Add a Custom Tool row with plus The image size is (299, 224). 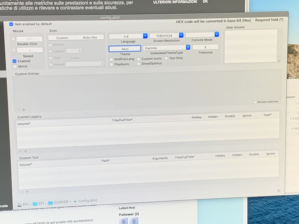pos(27,192)
